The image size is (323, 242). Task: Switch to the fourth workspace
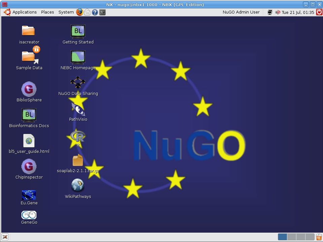(x=310, y=237)
